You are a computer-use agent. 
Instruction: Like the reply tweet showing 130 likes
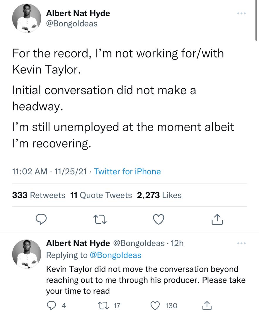click(155, 306)
